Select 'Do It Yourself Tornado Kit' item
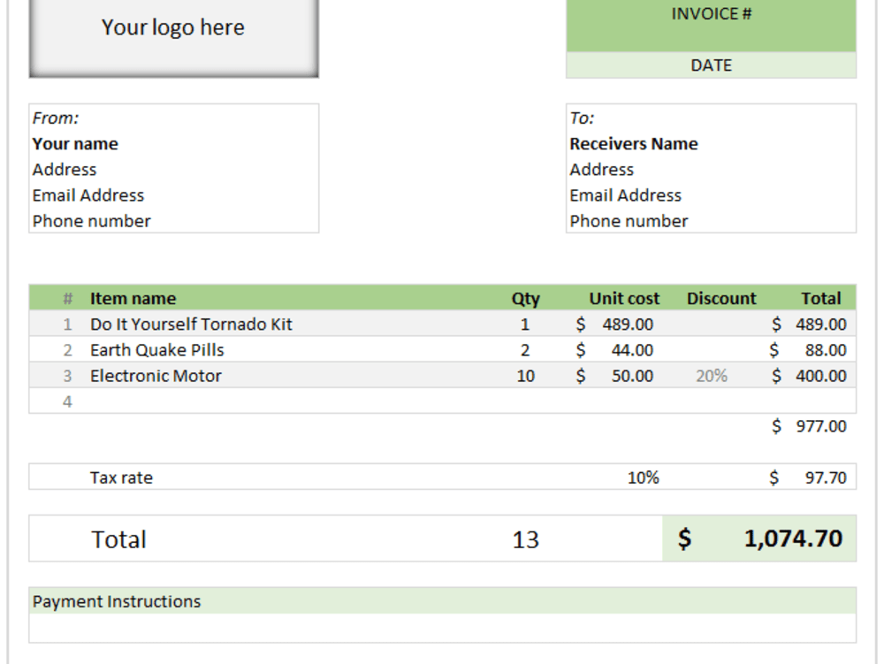Viewport: 884px width, 664px height. pos(191,324)
